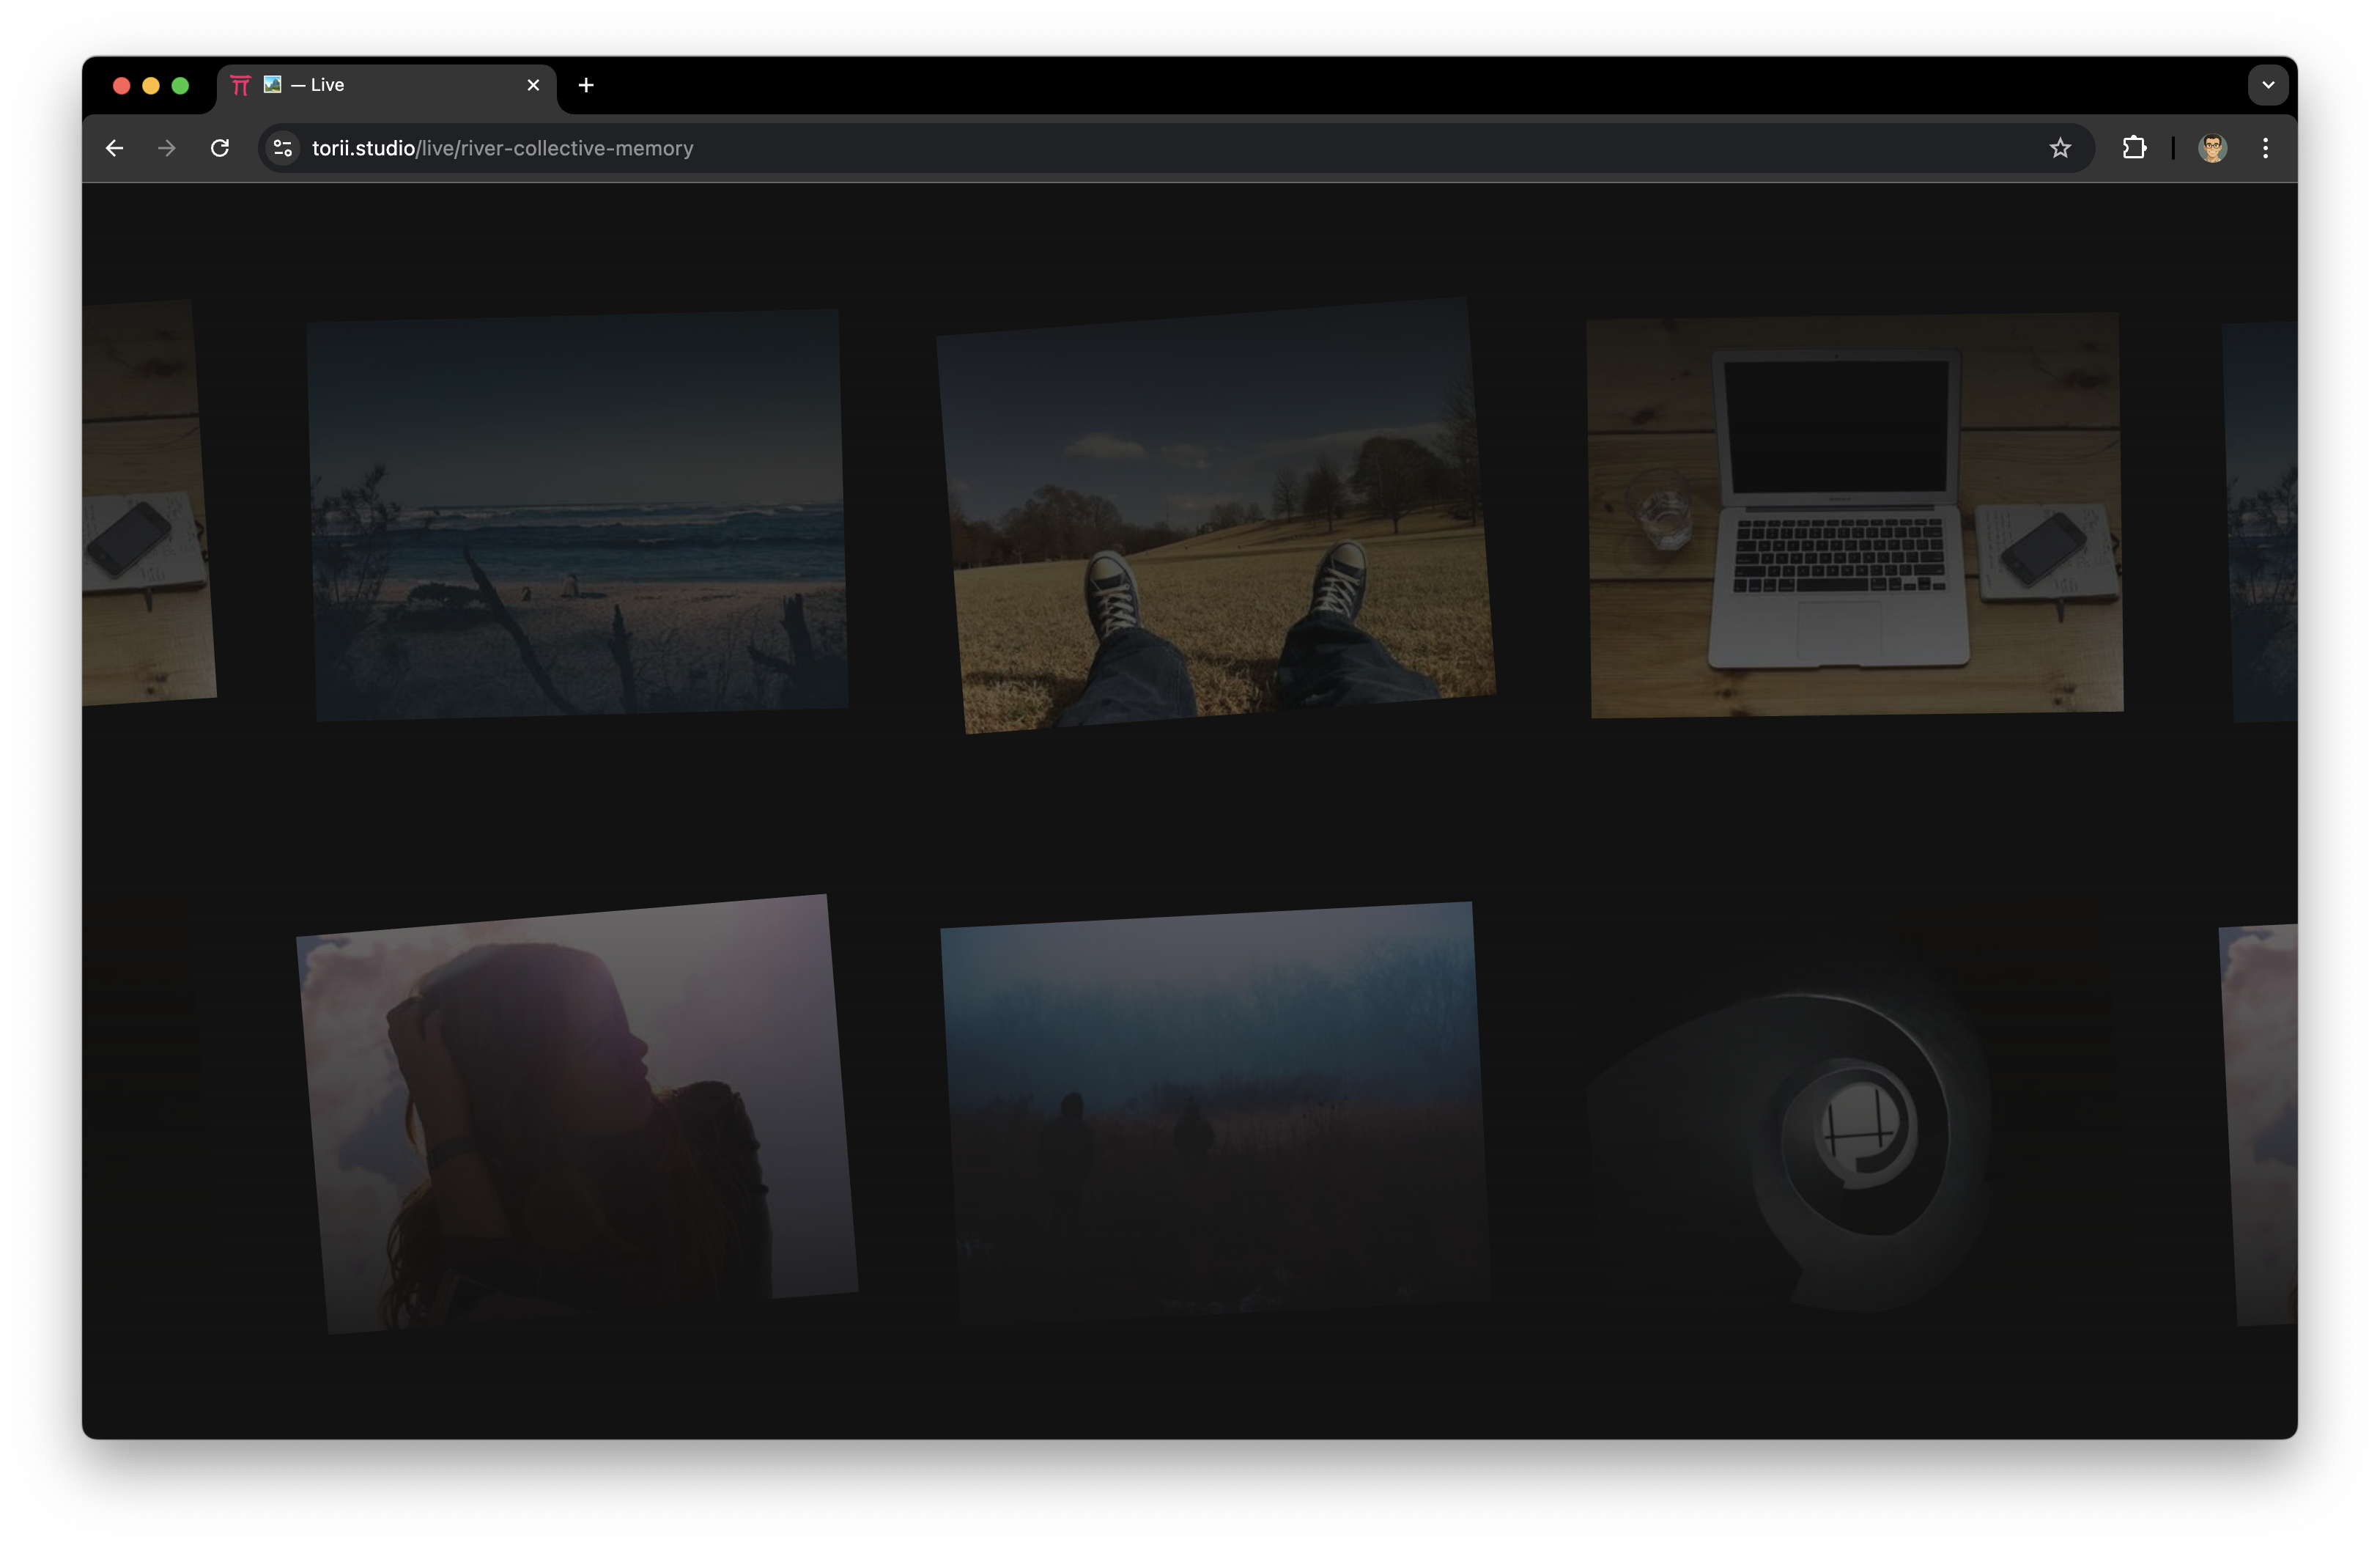Bookmark this page with the star
2380x1548 pixels.
click(2060, 148)
